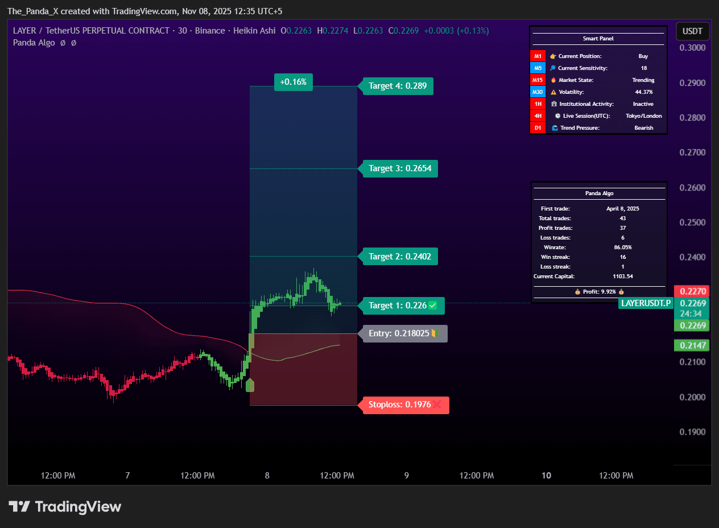The height and width of the screenshot is (528, 719).
Task: Click the Tokyo/London live session value
Action: coord(643,116)
